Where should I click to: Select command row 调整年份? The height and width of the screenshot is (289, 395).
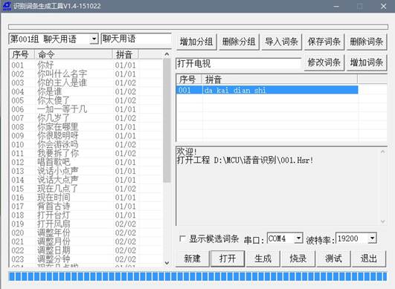[x=86, y=233]
